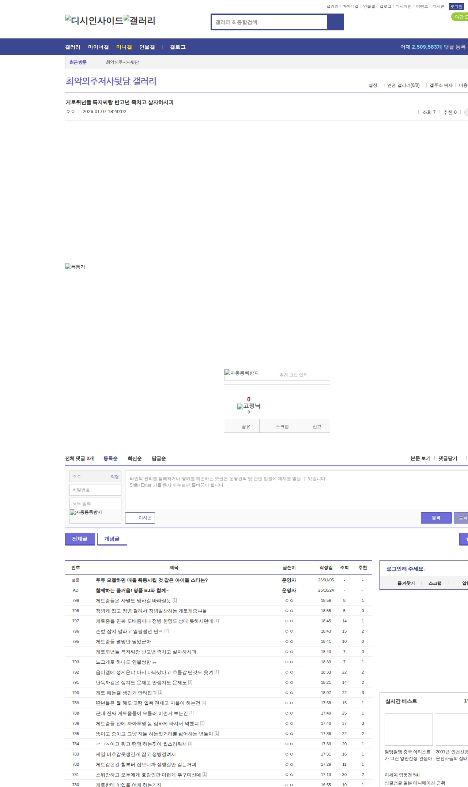Viewport: 468px width, 787px height.
Task: Click the 스크랩 button below the recommend box
Action: click(x=282, y=427)
